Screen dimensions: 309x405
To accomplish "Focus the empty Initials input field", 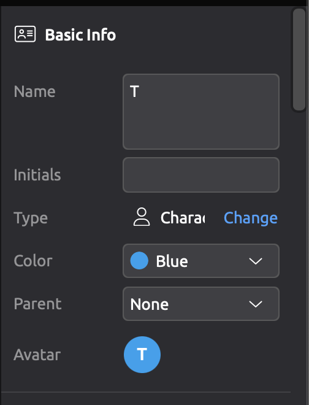I will (201, 175).
